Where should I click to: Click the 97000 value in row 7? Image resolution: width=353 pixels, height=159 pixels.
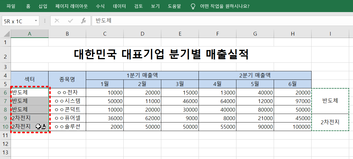coord(293,101)
